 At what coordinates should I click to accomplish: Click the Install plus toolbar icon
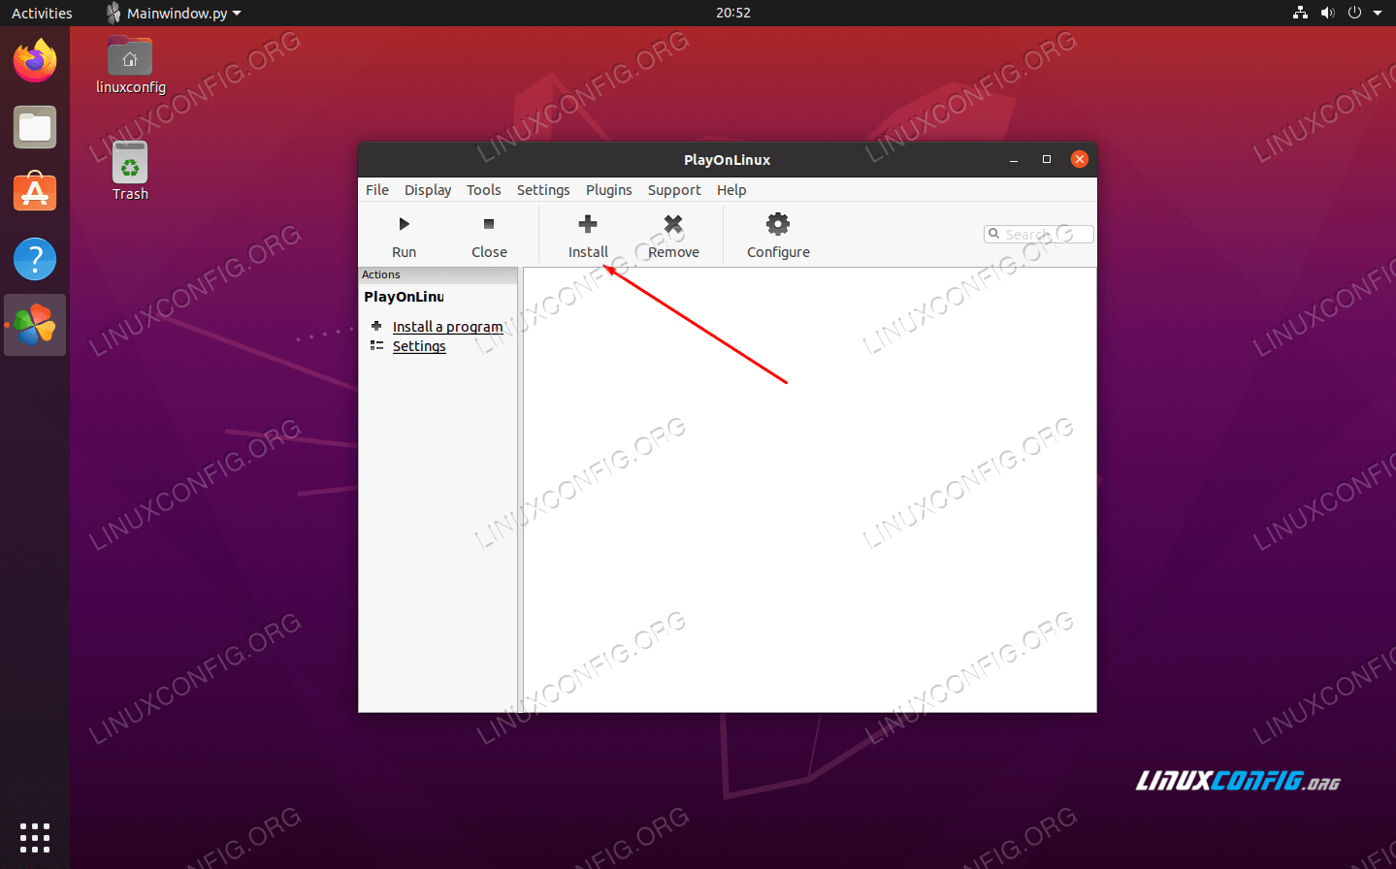tap(588, 224)
